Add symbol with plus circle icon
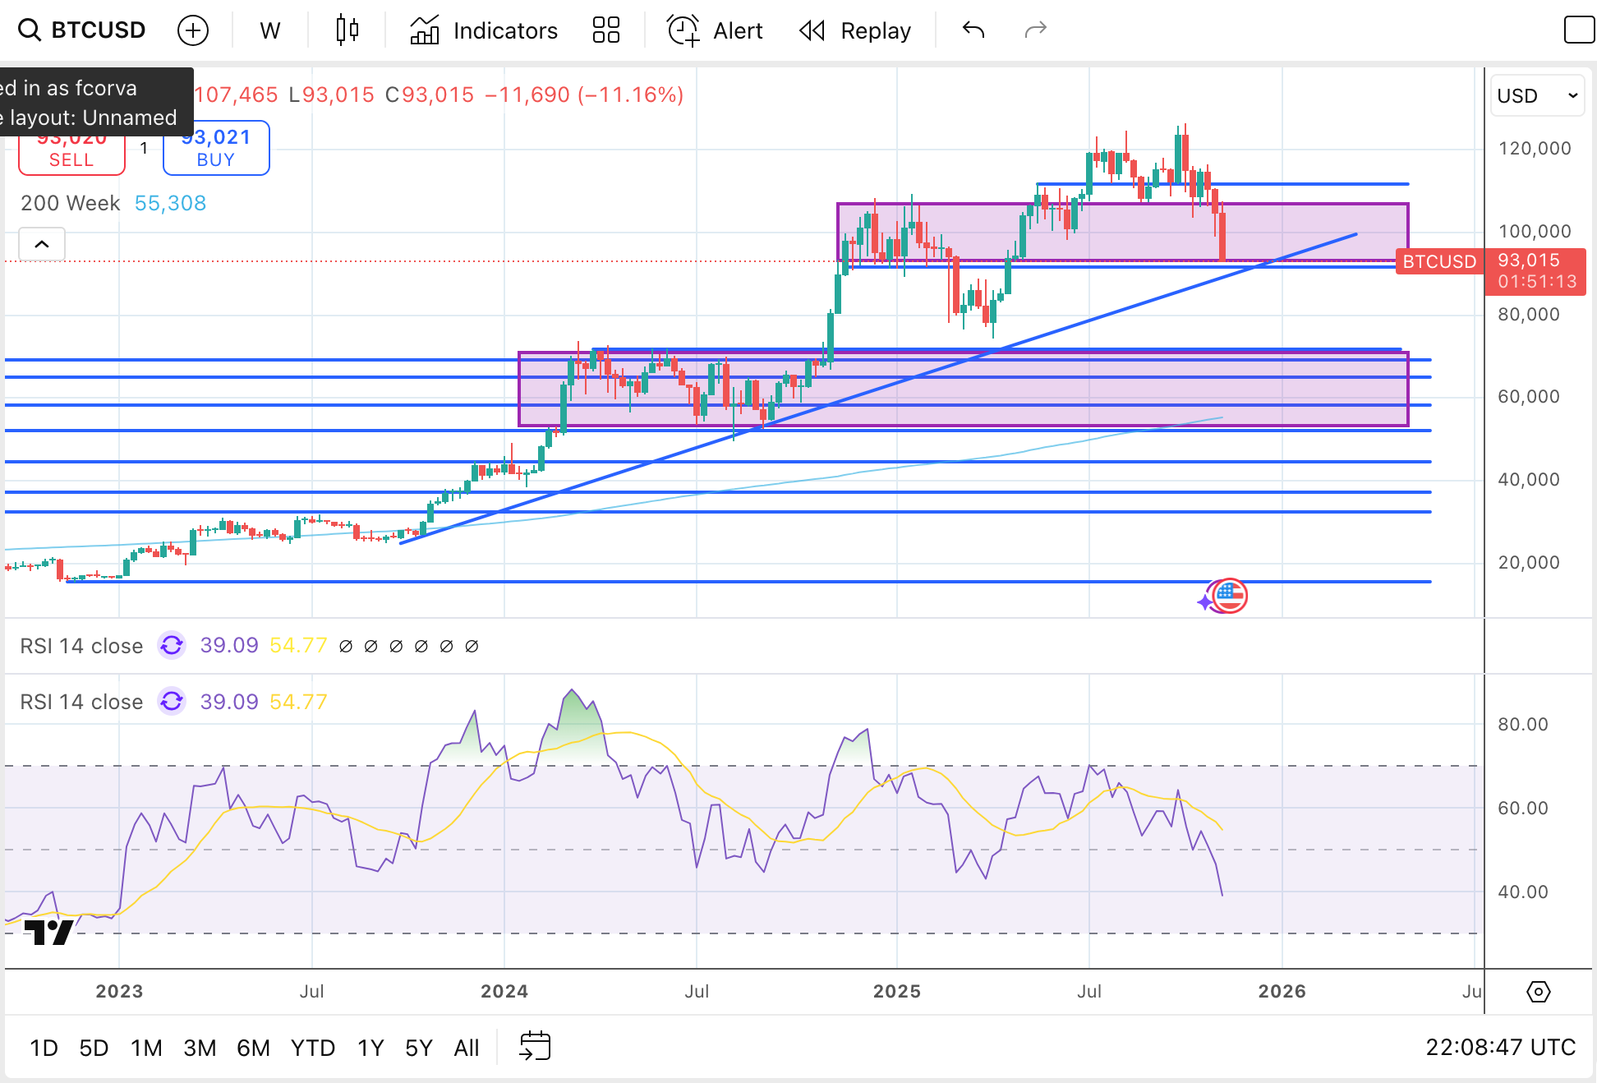Viewport: 1597px width, 1083px height. [193, 30]
